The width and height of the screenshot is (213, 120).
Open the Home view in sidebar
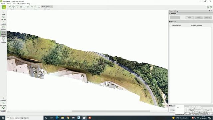coord(3,13)
